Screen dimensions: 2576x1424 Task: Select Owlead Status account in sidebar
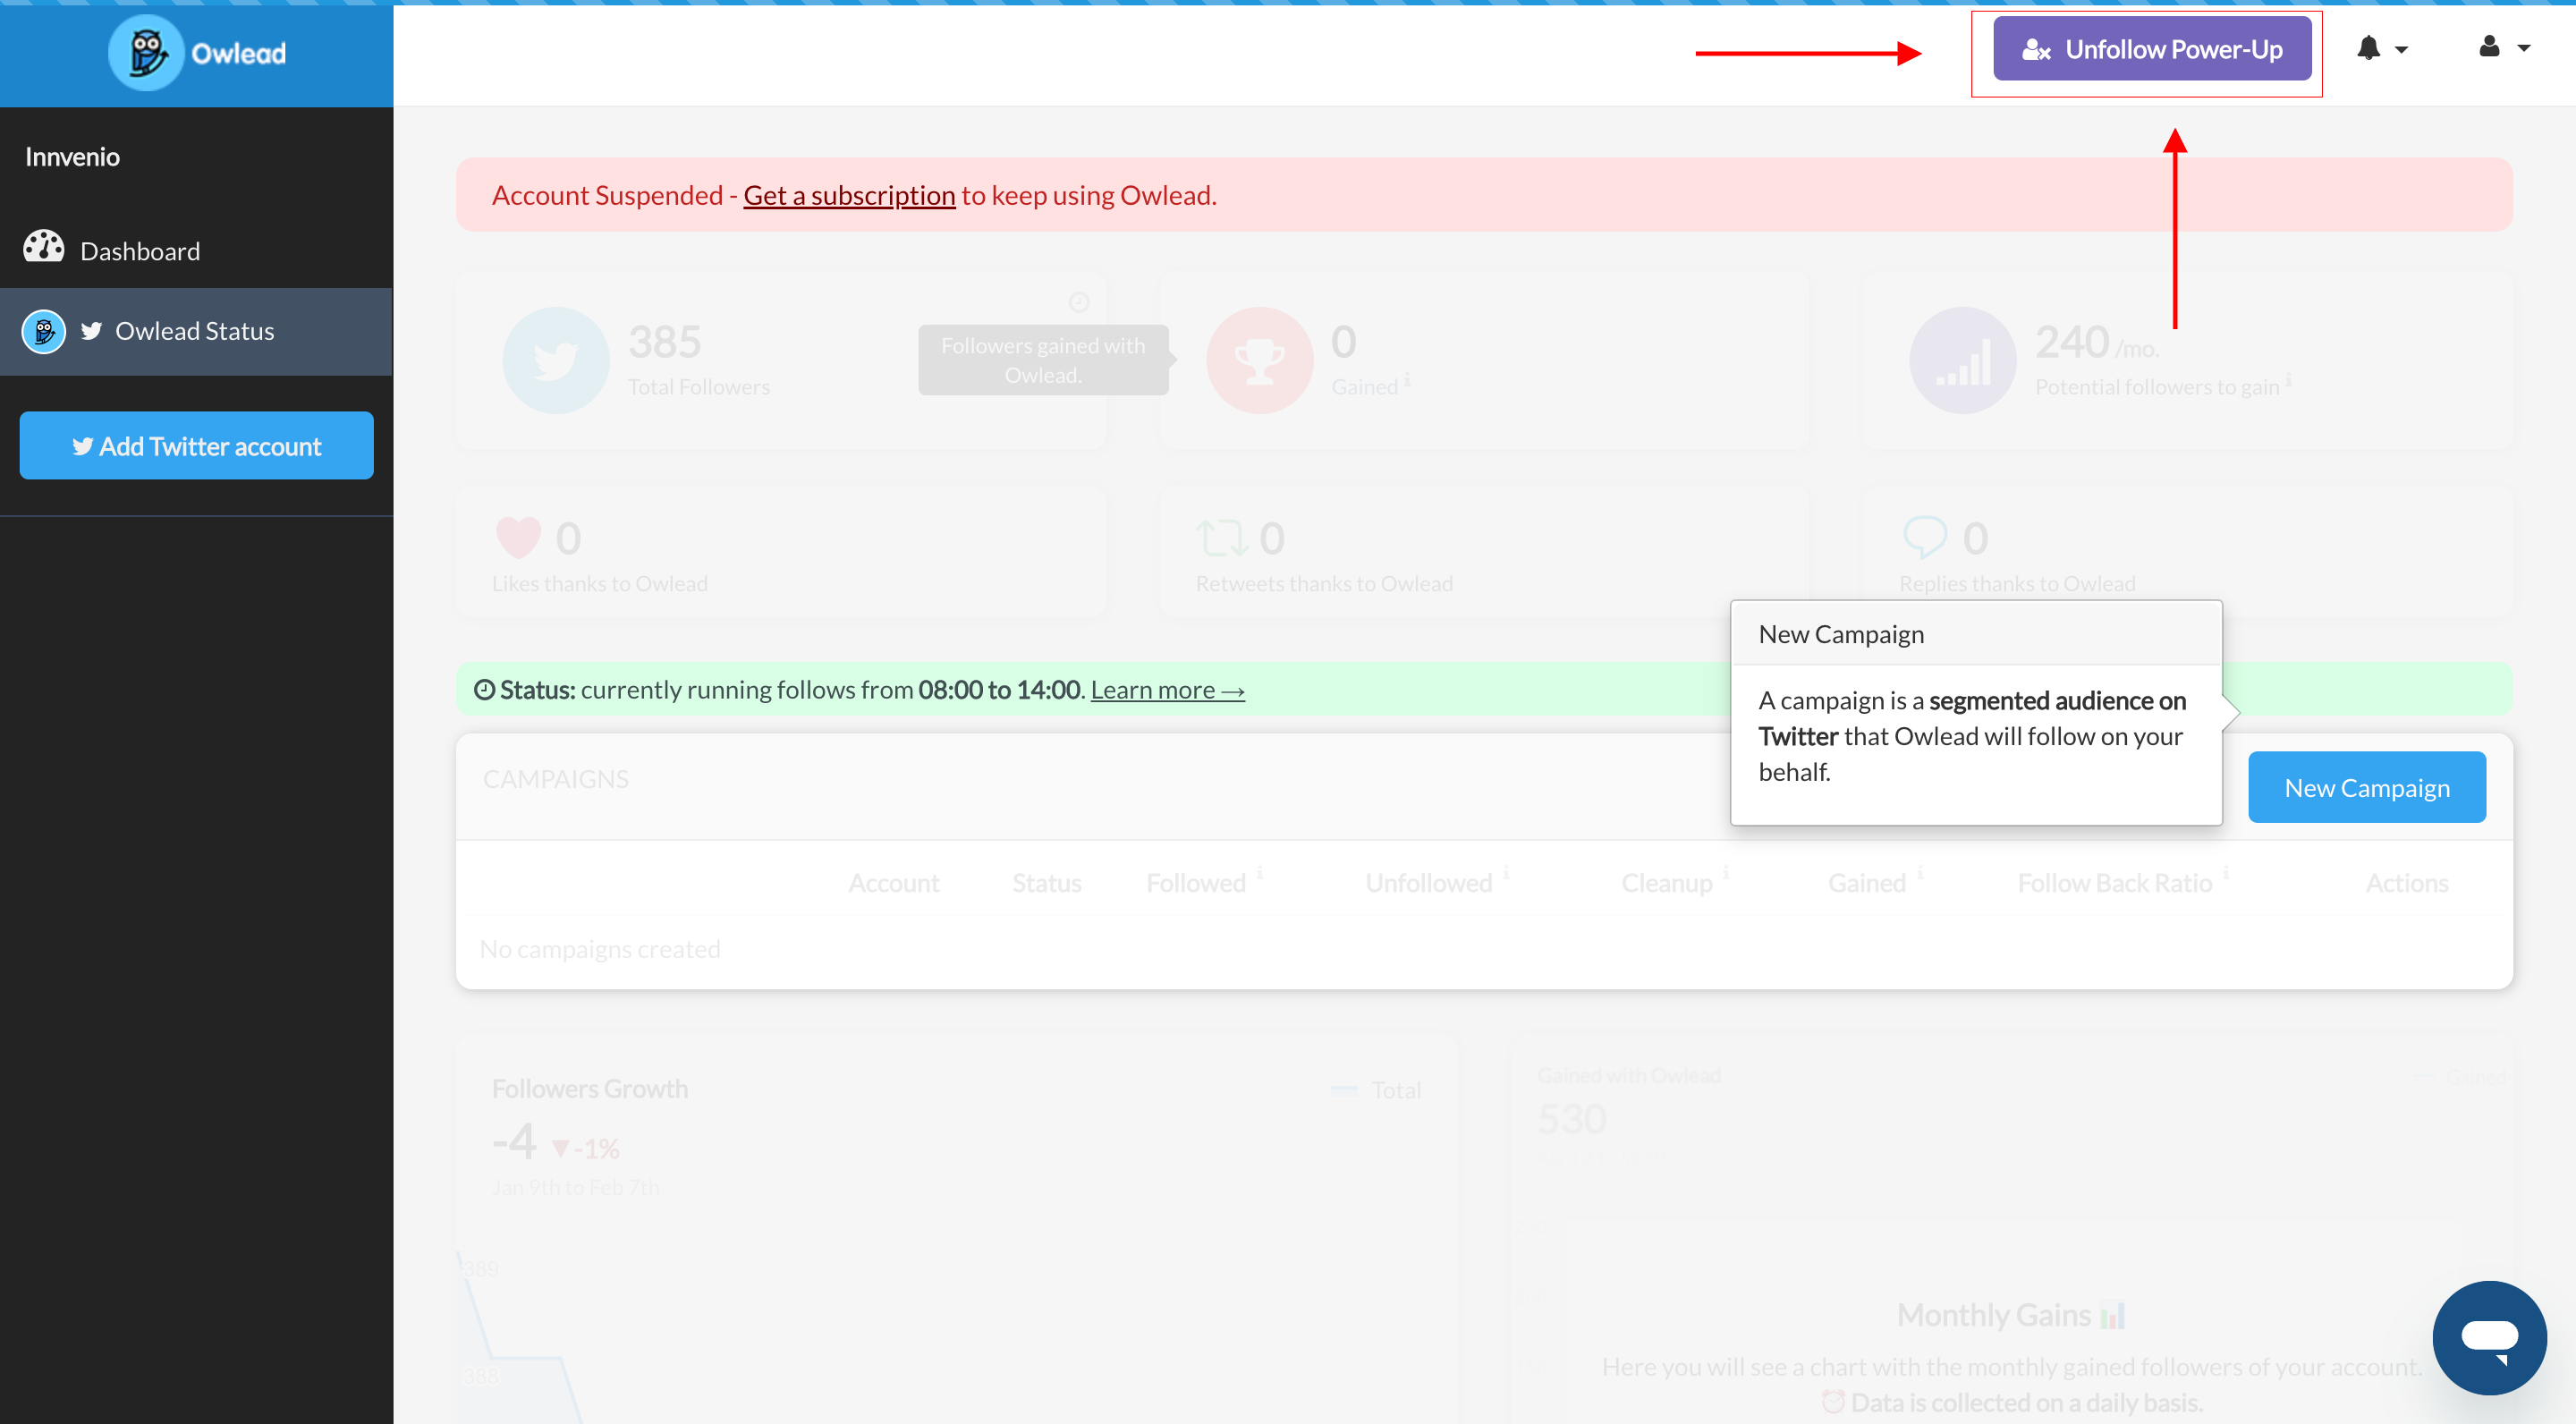click(196, 331)
